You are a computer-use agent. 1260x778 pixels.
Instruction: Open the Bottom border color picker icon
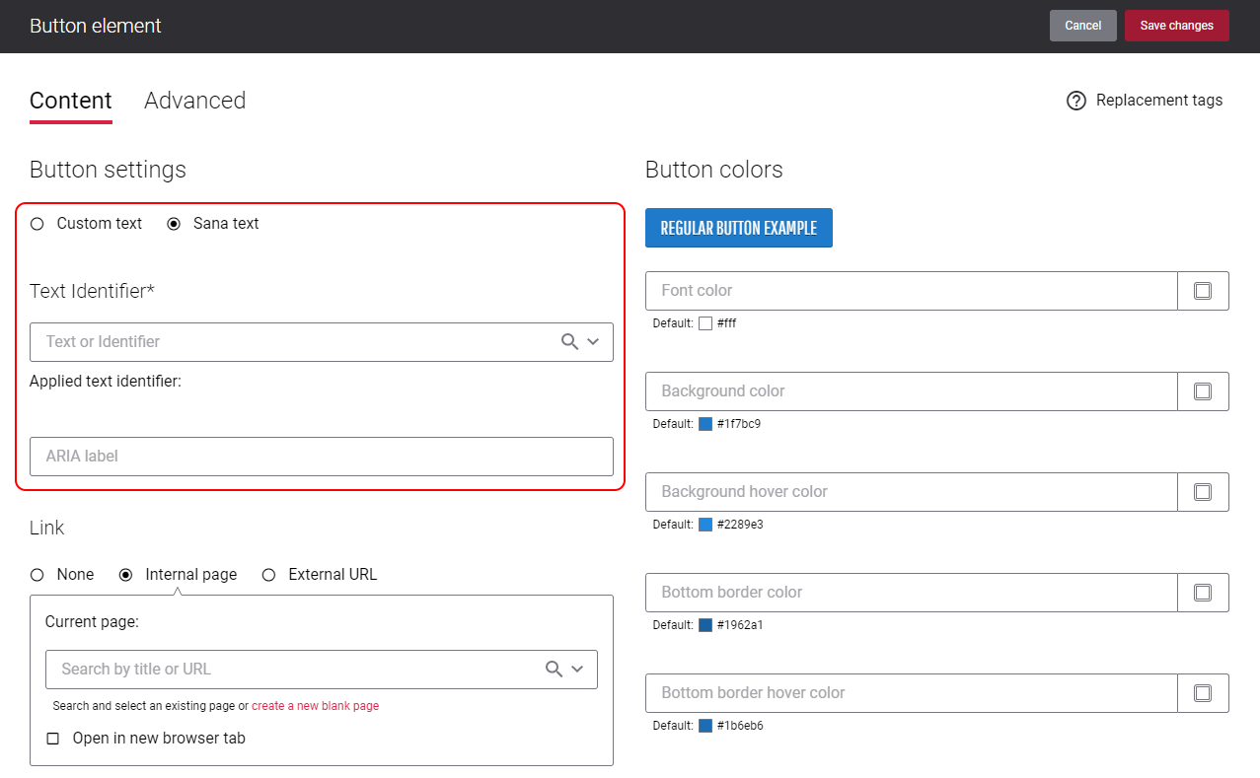(x=1203, y=593)
